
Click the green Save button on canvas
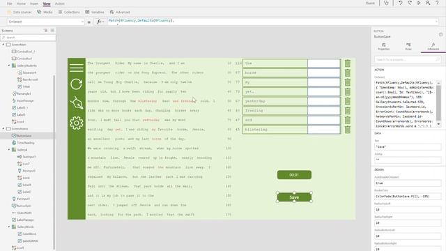(x=294, y=197)
